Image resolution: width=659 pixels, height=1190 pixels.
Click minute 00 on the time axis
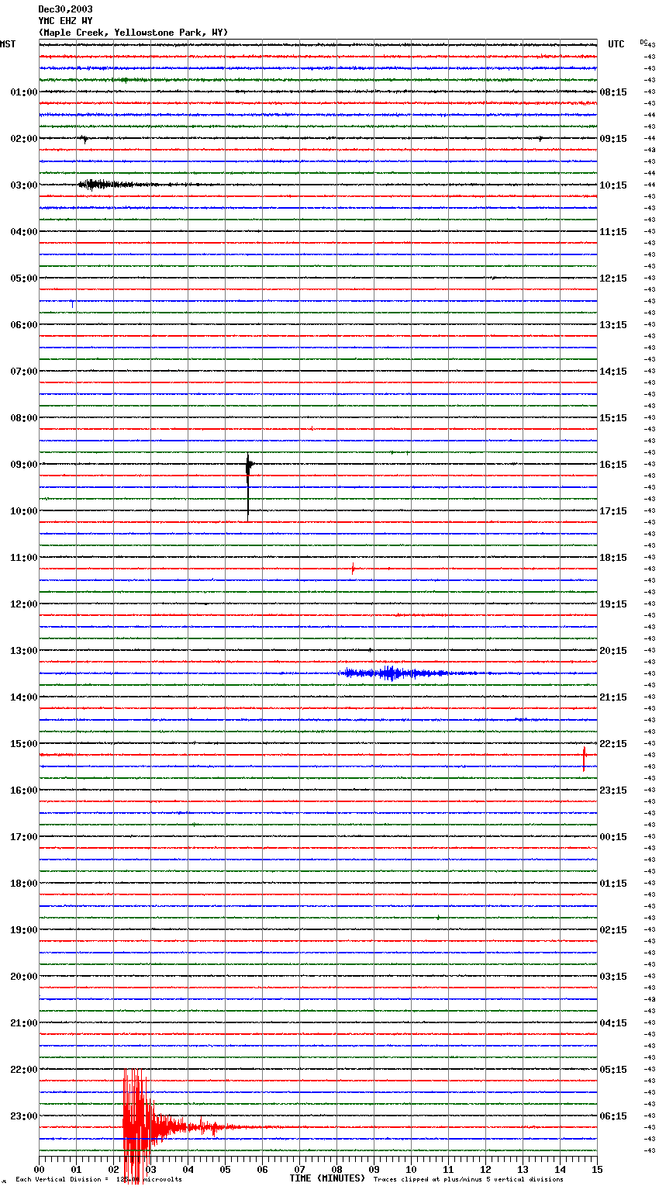(x=39, y=1169)
